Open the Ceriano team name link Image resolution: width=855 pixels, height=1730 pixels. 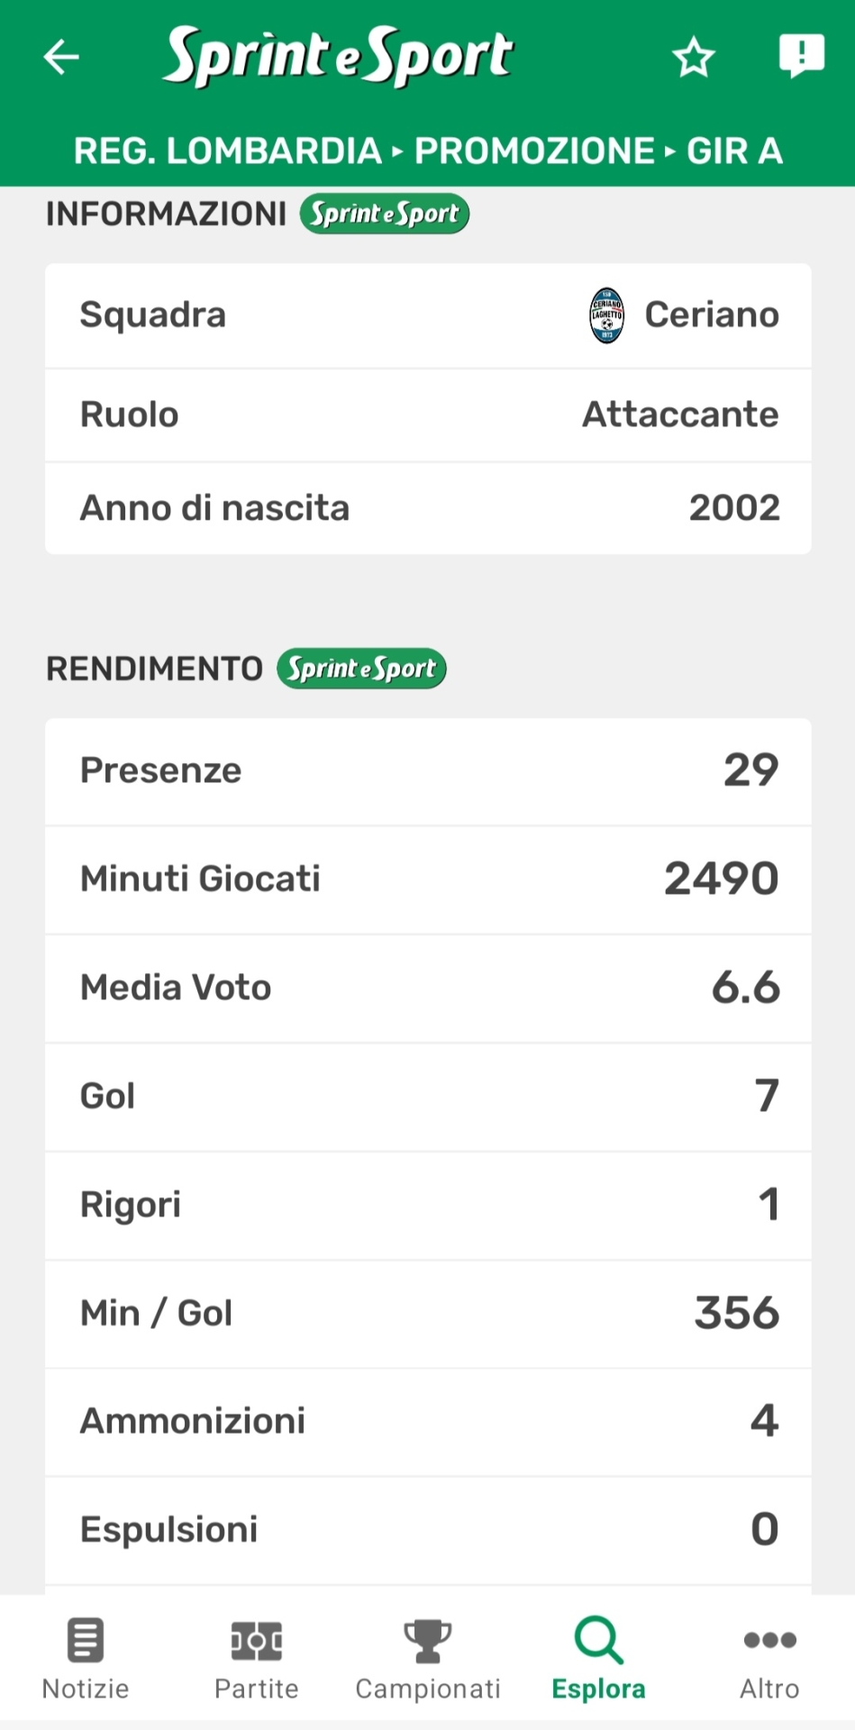(712, 315)
